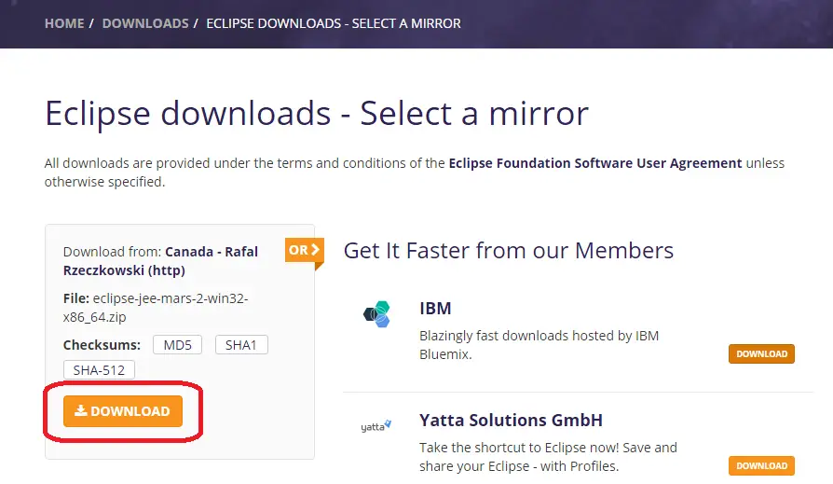Click the eclipse-jee-mars-2 file name text
The width and height of the screenshot is (833, 484).
point(156,308)
